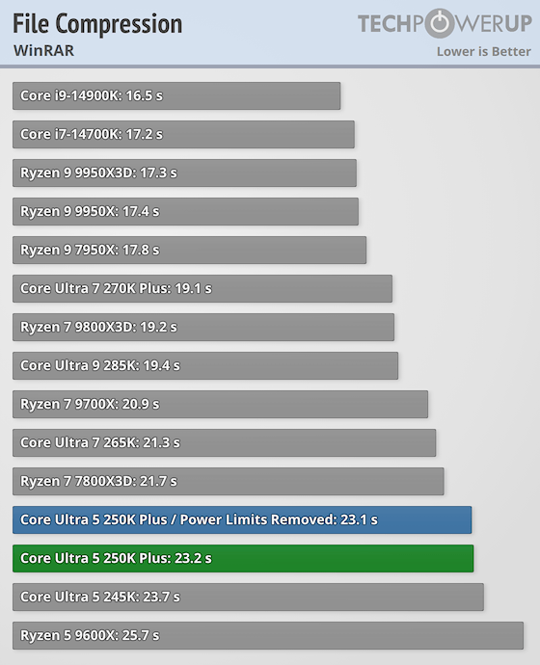The height and width of the screenshot is (665, 540).
Task: Select Core Ultra 7 270K Plus: 19.1 s bar
Action: (x=202, y=288)
